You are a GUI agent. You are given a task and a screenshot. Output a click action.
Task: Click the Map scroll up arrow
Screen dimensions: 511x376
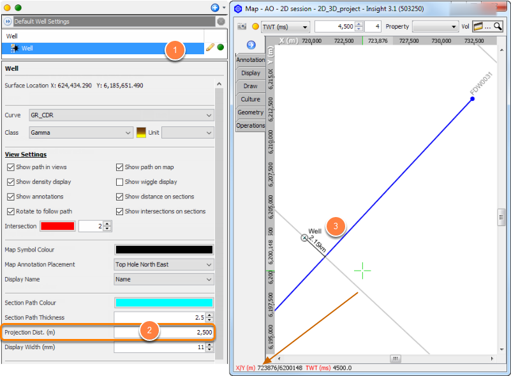(x=501, y=50)
